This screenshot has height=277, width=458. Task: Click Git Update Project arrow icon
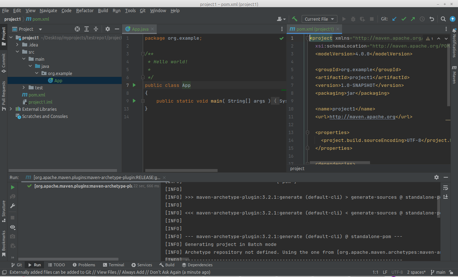[x=394, y=19]
